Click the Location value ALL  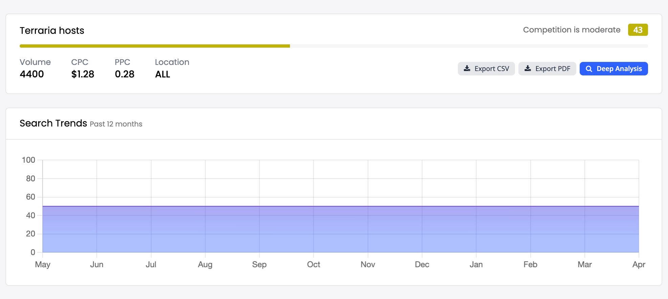pos(162,74)
